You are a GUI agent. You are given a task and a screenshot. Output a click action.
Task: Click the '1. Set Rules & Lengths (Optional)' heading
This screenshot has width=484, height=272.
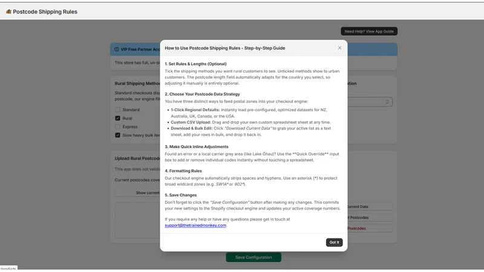195,64
